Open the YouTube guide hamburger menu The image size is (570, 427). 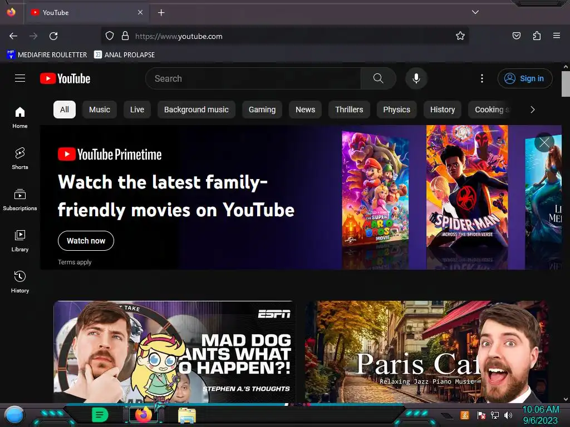click(x=20, y=78)
